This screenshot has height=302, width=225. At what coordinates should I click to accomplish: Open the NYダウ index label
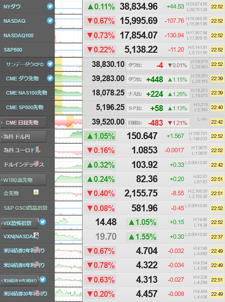(12, 7)
